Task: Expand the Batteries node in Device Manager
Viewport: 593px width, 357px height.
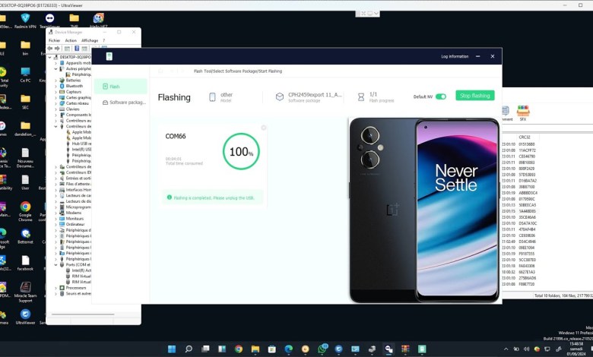Action: [55, 80]
